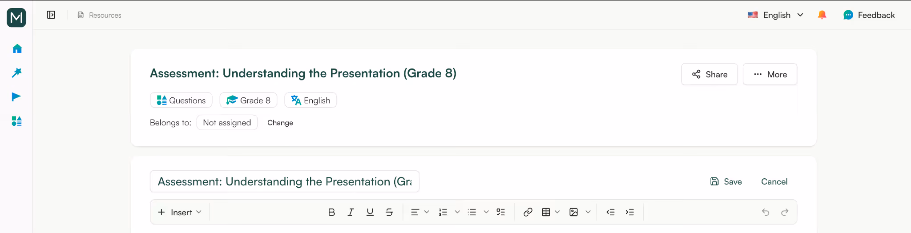
Task: Toggle italic formatting
Action: pyautogui.click(x=351, y=212)
